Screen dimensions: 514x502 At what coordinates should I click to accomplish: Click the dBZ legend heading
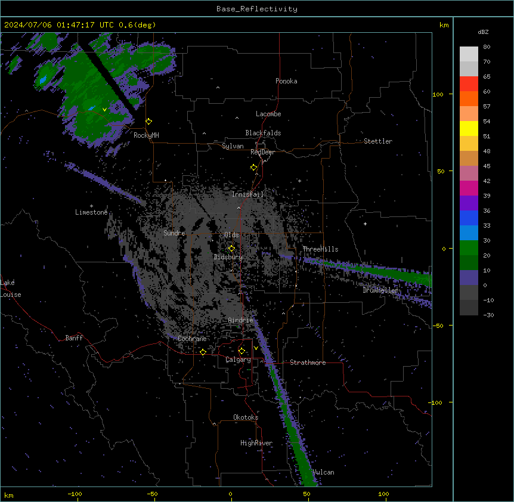(483, 32)
